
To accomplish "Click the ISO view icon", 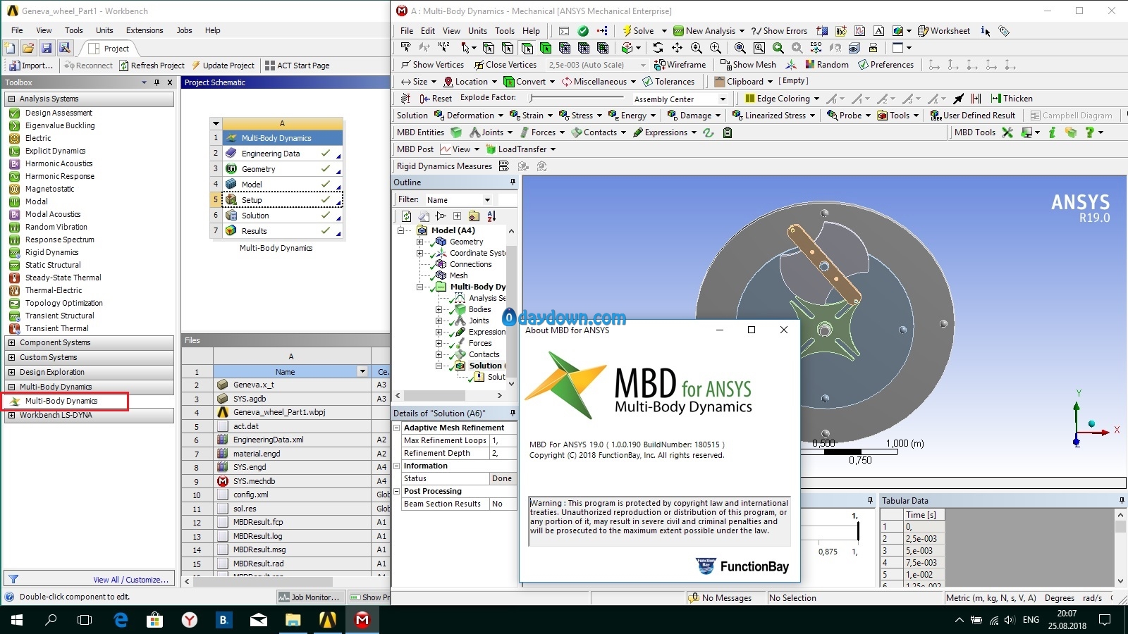I will tap(816, 48).
